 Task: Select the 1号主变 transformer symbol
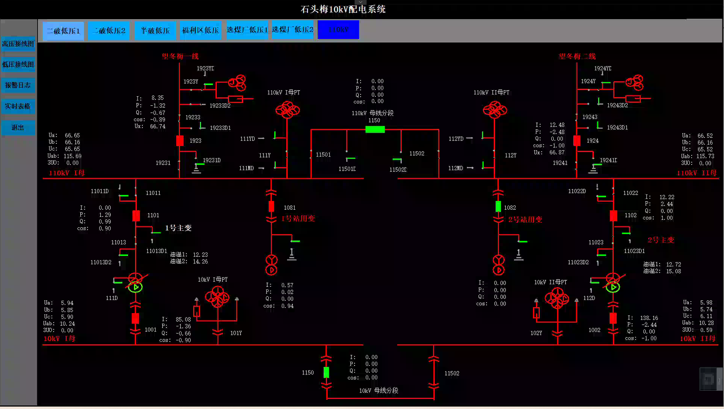(136, 282)
